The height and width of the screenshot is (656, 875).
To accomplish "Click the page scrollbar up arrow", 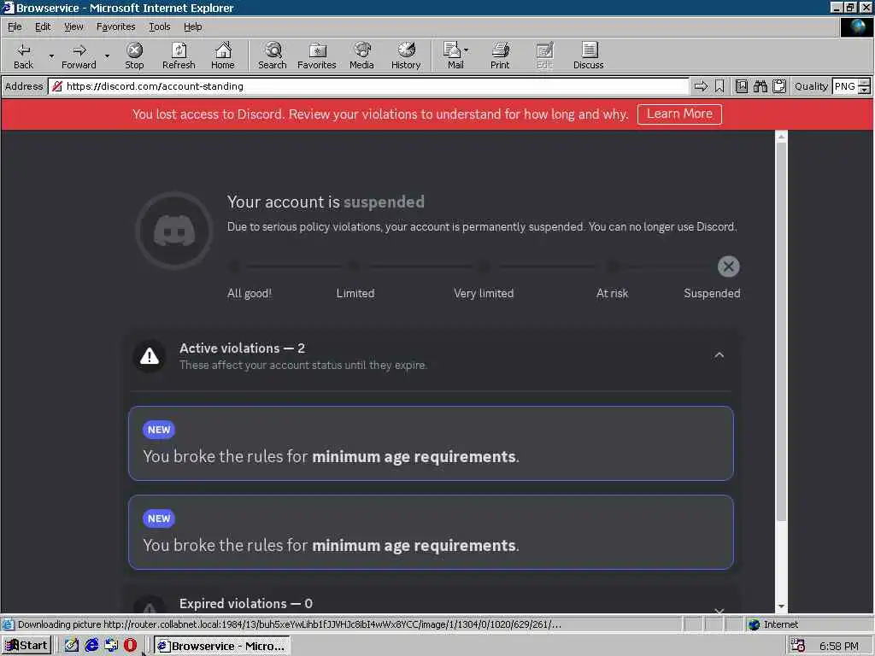I will coord(781,137).
